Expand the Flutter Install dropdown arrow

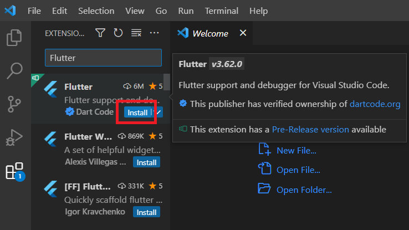pos(157,113)
